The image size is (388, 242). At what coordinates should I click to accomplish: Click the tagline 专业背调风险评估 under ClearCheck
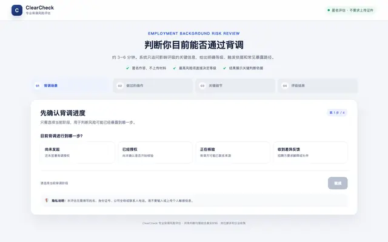[38, 13]
